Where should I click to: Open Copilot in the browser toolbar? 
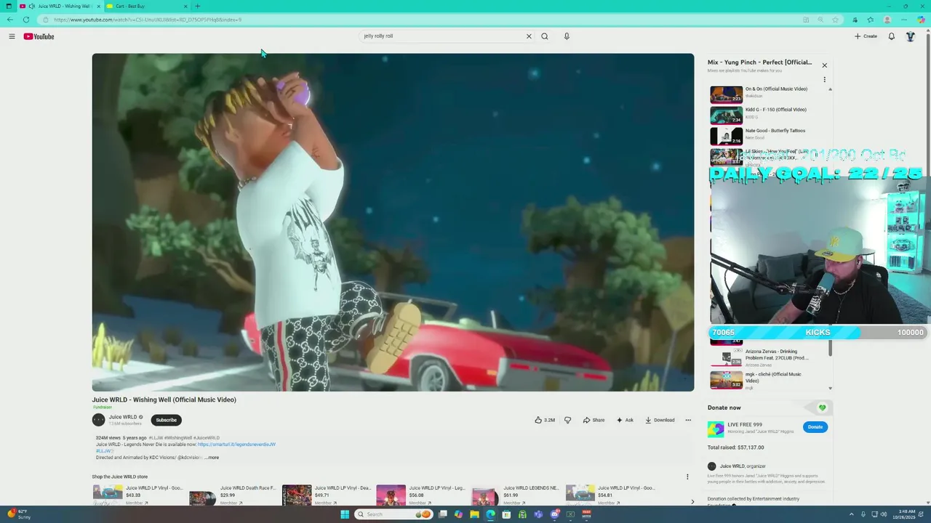(921, 20)
